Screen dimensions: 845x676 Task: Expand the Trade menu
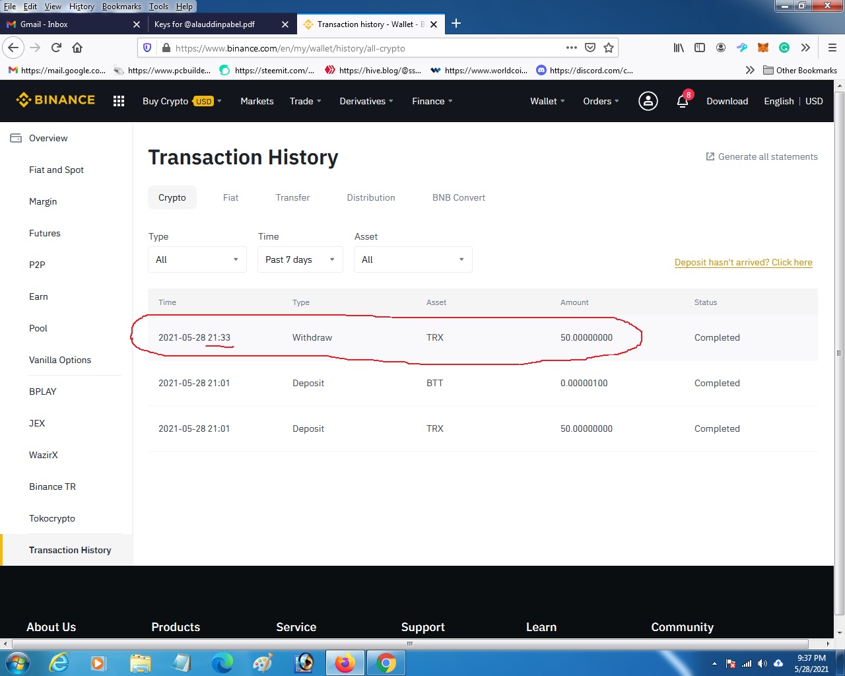tap(306, 101)
